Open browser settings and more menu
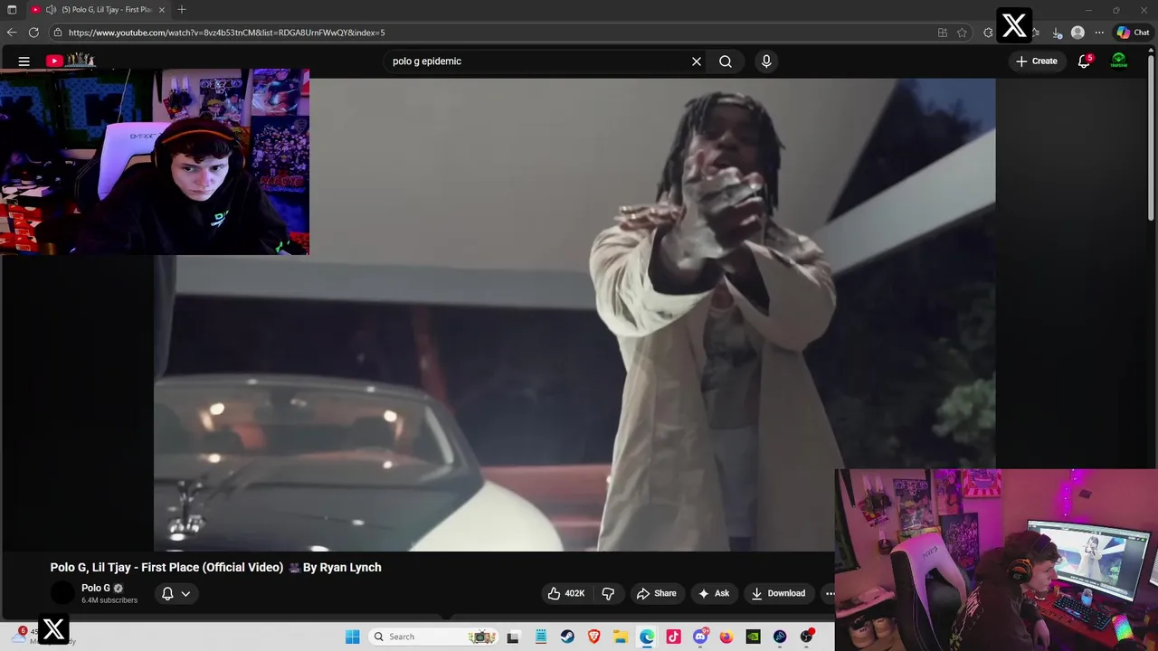The height and width of the screenshot is (651, 1158). [x=1099, y=33]
